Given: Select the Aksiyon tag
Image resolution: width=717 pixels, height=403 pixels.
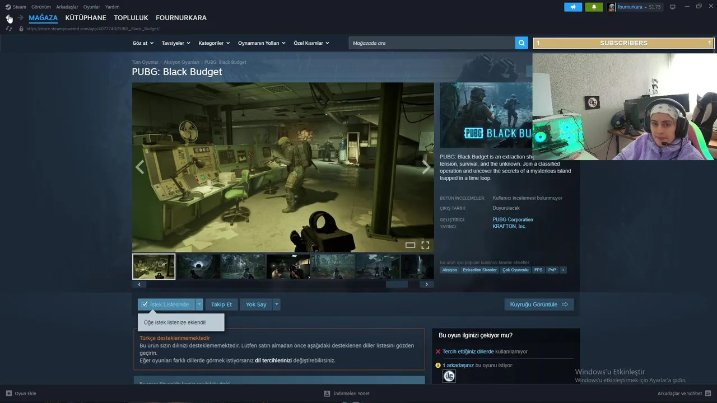Looking at the screenshot, I should pyautogui.click(x=449, y=270).
